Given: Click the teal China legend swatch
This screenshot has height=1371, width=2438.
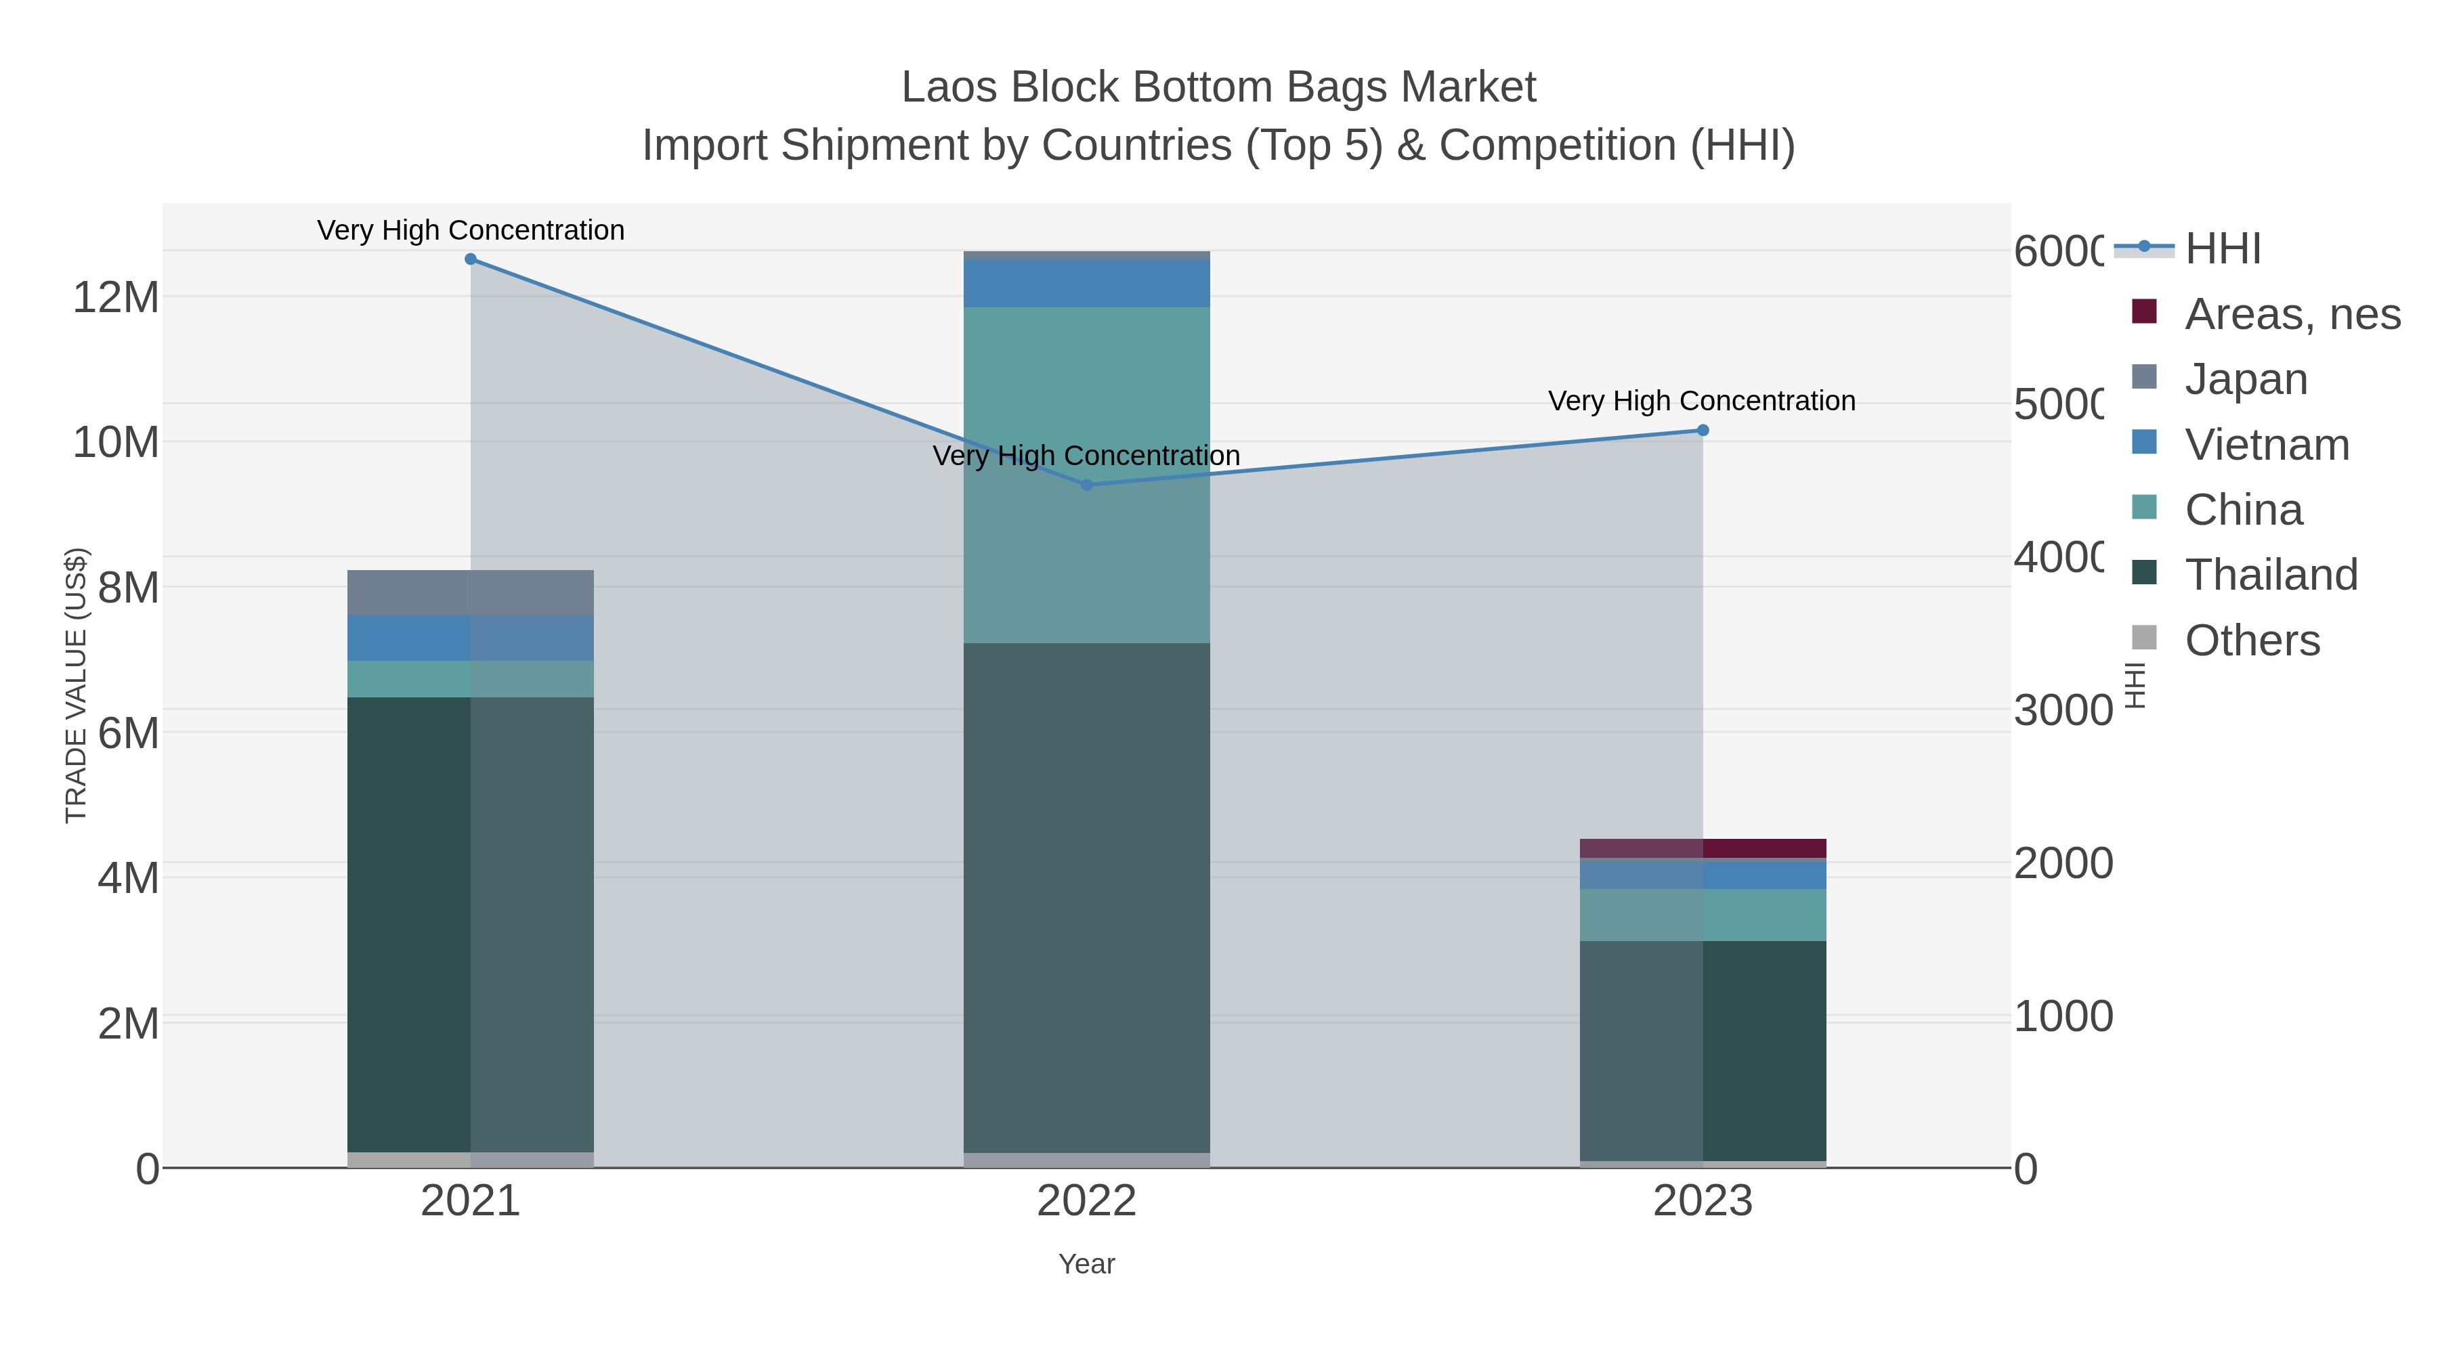Looking at the screenshot, I should [2145, 507].
